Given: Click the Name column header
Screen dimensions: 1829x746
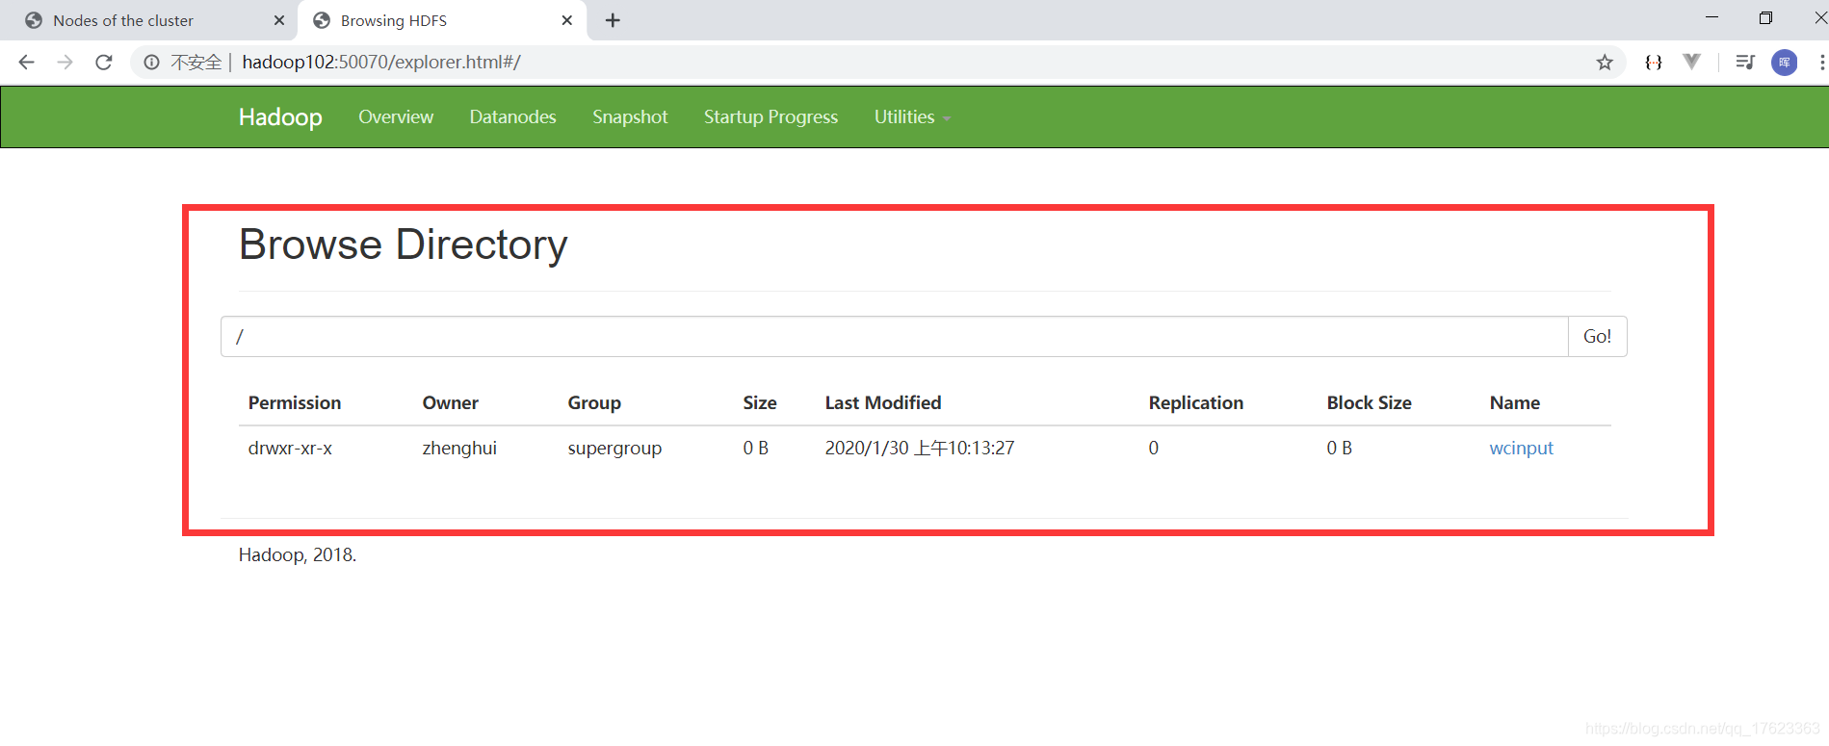Looking at the screenshot, I should point(1514,403).
